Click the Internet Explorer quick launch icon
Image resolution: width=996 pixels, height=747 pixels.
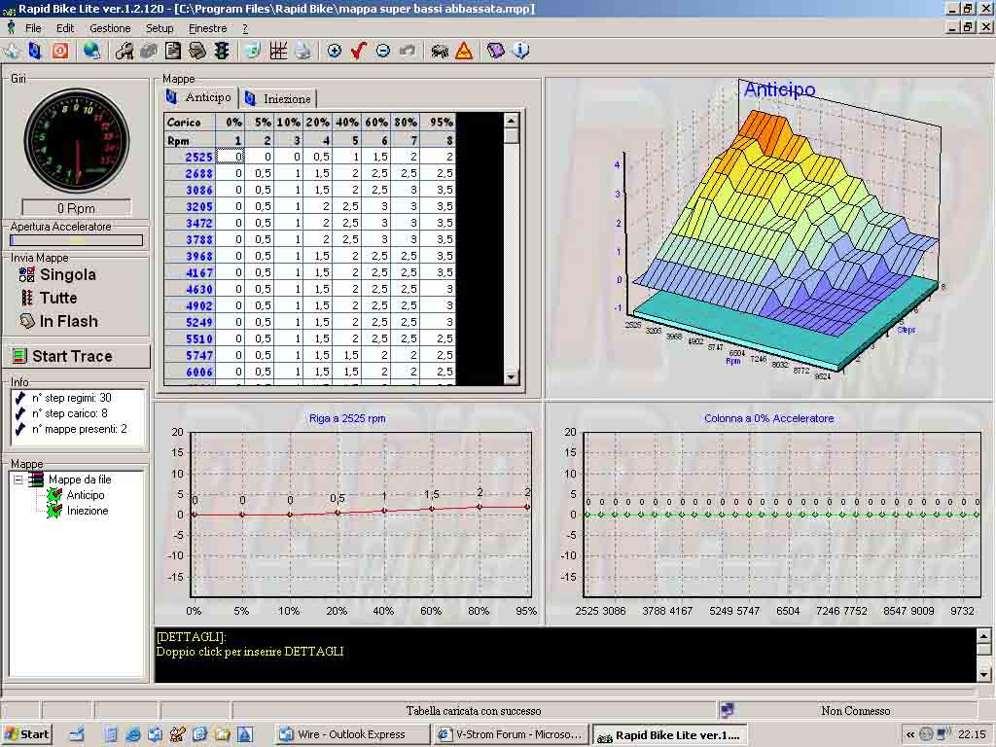point(132,734)
